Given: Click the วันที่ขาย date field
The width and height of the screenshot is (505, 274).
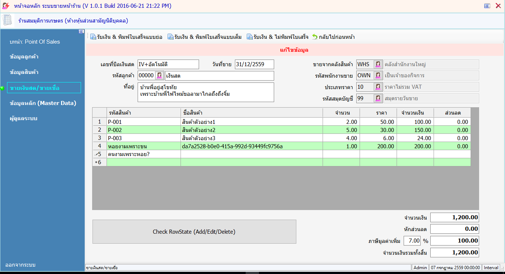Looking at the screenshot, I should [x=254, y=64].
